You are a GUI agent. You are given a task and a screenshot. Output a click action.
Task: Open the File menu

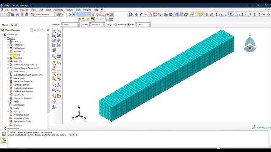click(x=7, y=10)
